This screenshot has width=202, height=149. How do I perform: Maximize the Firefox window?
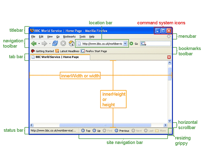pyautogui.click(x=163, y=31)
